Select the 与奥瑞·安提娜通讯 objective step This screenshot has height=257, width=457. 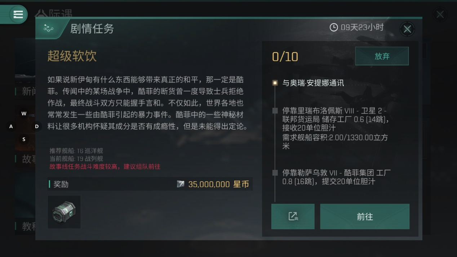click(312, 83)
